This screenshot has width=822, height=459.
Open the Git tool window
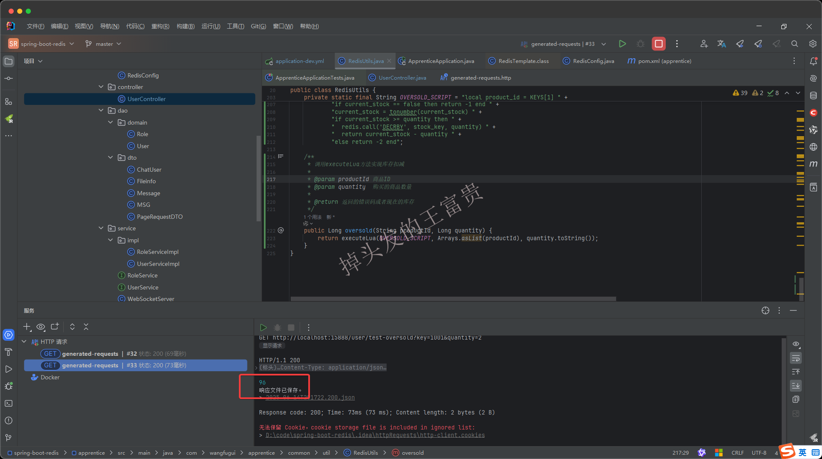(9, 438)
